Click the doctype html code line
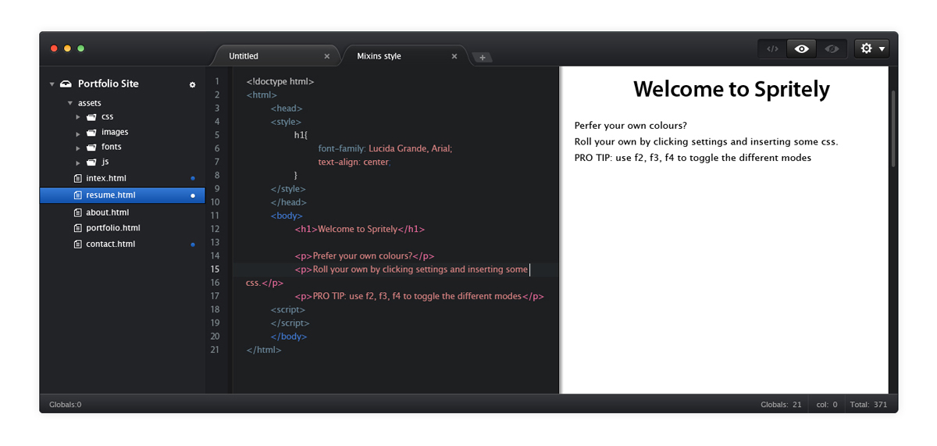This screenshot has width=937, height=446. [280, 81]
